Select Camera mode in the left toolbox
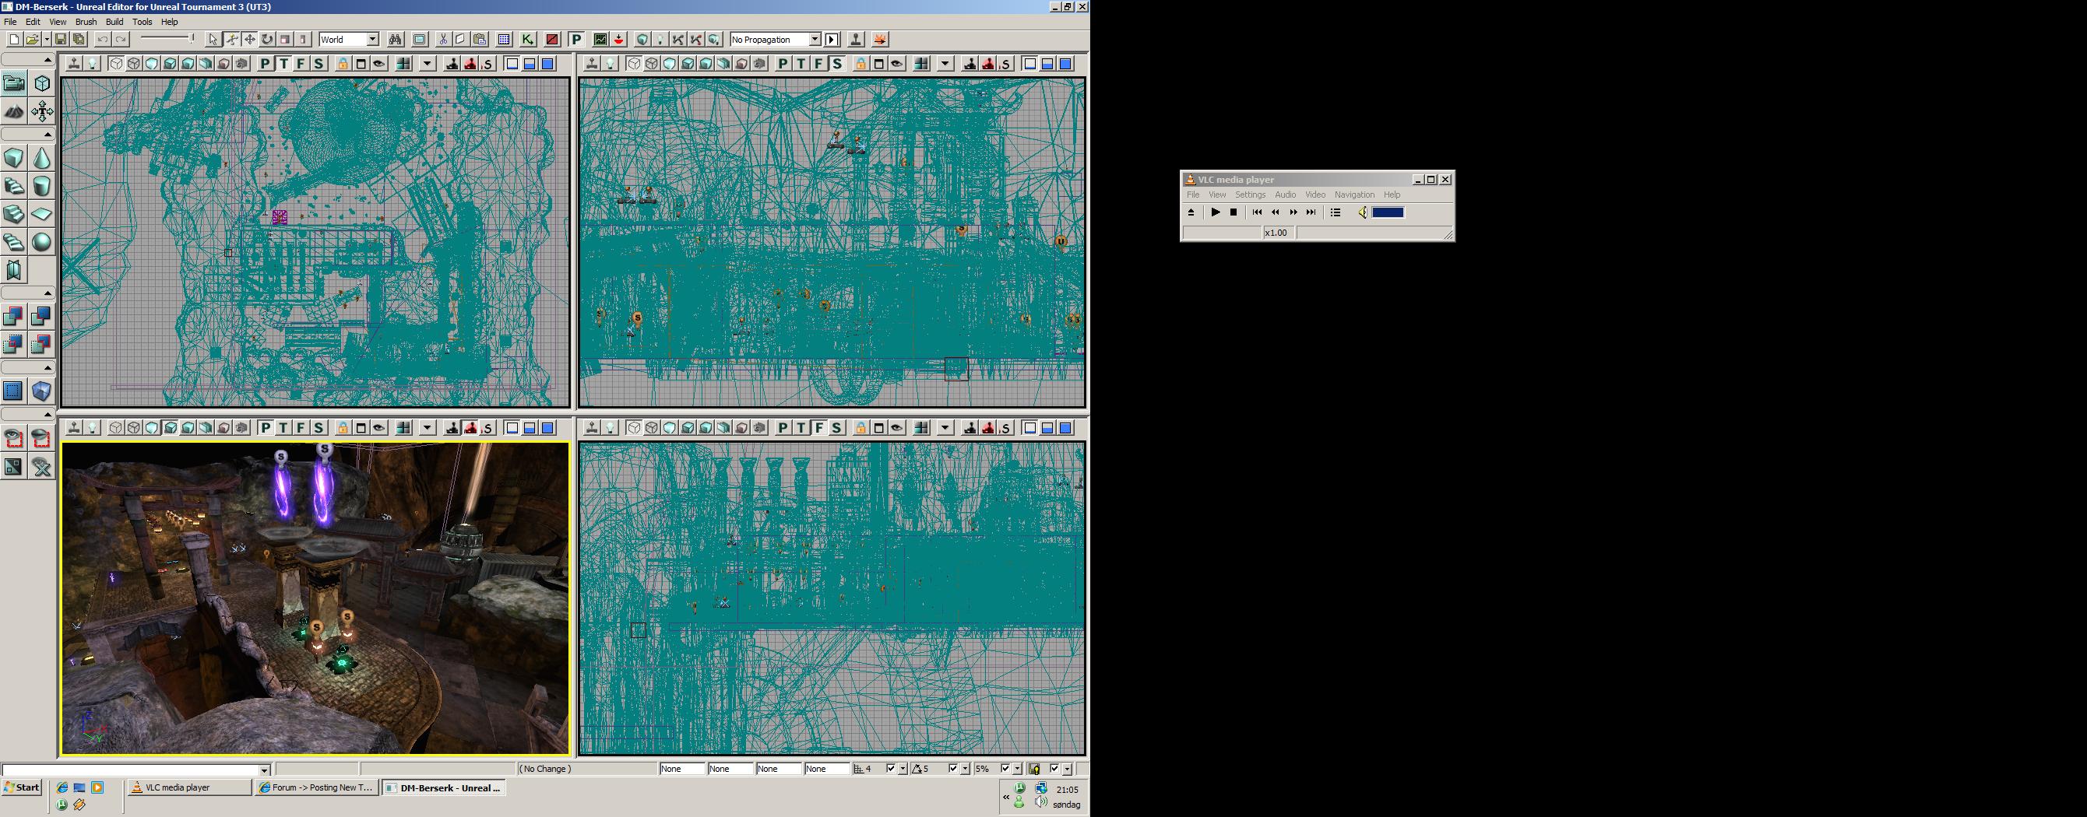 (14, 83)
